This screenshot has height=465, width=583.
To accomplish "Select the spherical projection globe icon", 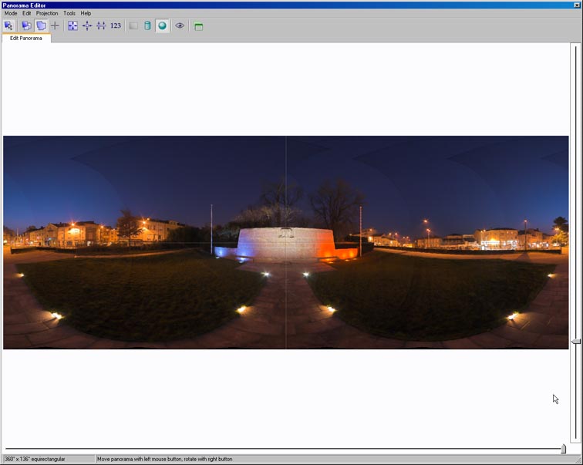I will tap(162, 25).
